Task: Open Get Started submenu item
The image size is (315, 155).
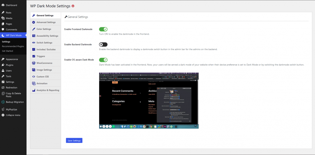Action: click(x=7, y=51)
